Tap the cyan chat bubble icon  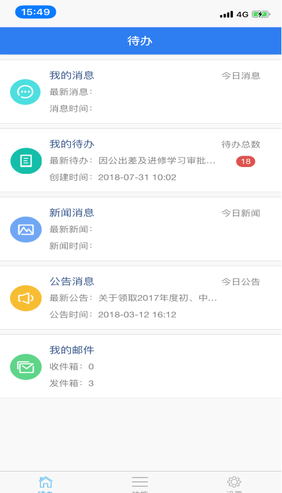coord(26,92)
